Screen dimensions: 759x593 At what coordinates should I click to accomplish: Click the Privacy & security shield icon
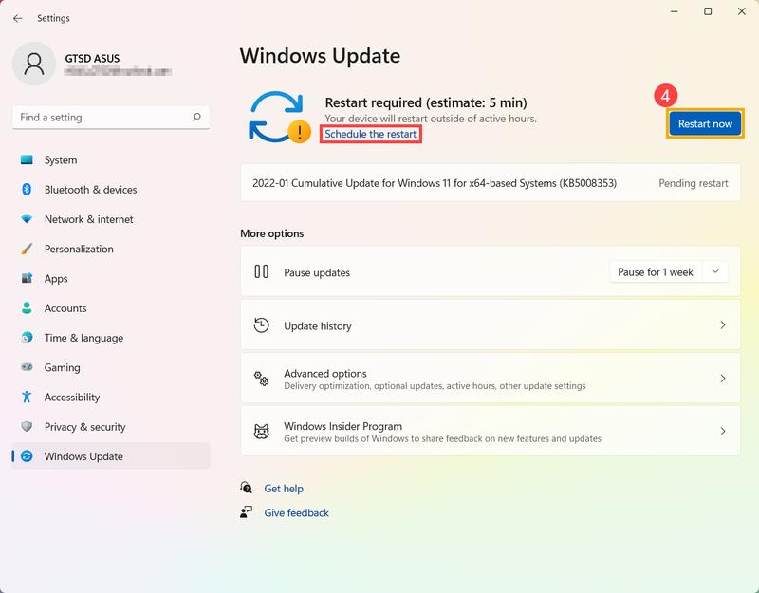click(x=27, y=427)
